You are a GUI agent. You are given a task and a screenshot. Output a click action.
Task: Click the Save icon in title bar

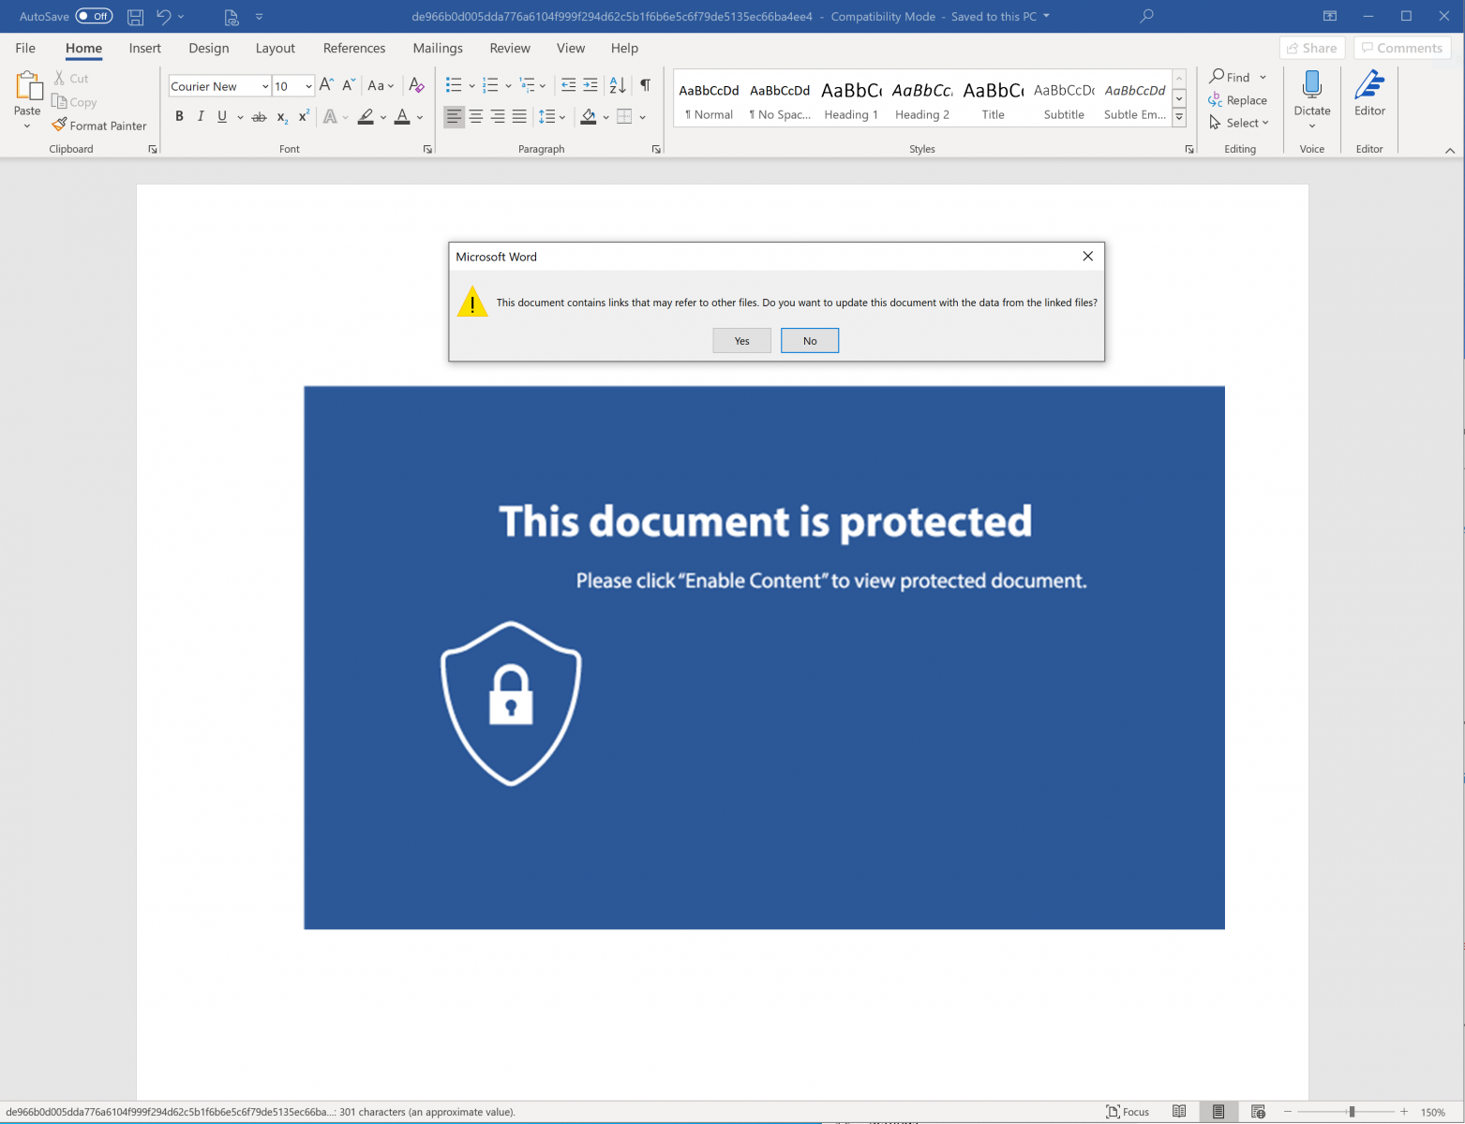(135, 16)
